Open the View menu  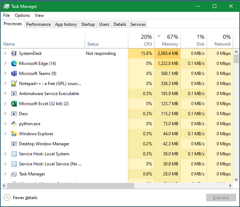point(39,15)
